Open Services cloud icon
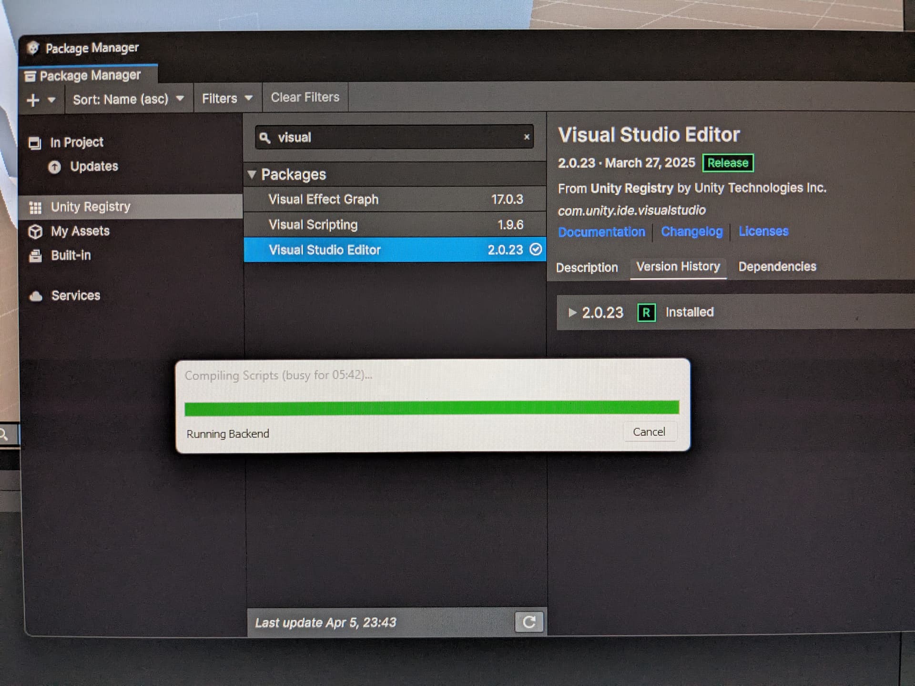This screenshot has width=915, height=686. pyautogui.click(x=36, y=296)
